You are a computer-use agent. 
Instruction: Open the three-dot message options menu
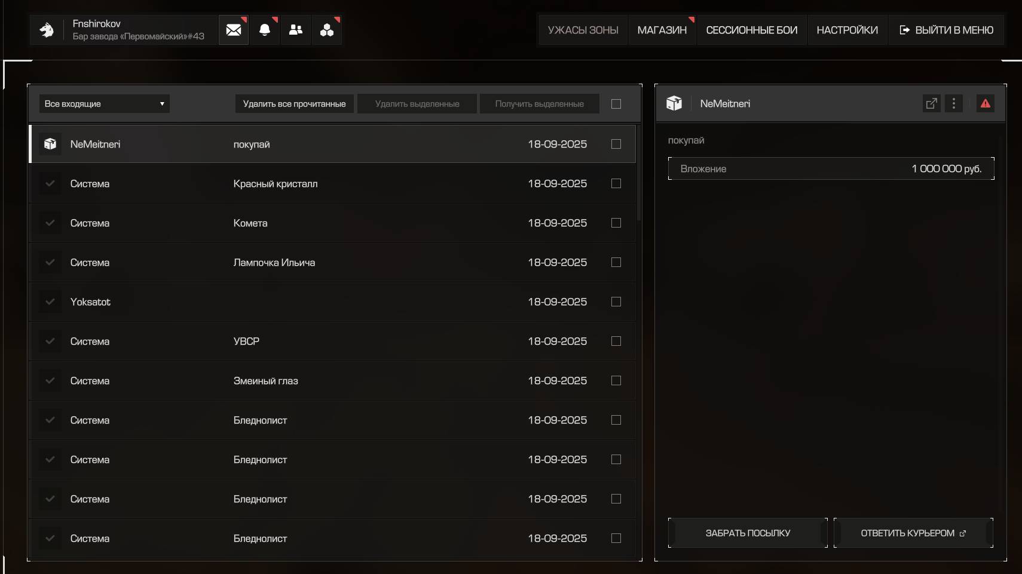(x=954, y=104)
